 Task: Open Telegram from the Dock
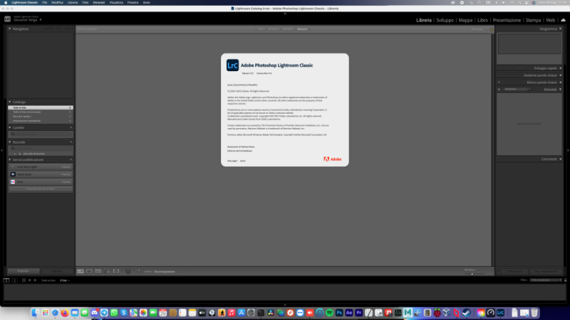pos(104,313)
